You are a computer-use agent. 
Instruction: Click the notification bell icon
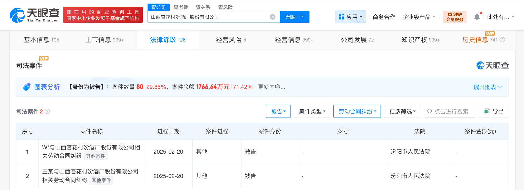[x=477, y=17]
